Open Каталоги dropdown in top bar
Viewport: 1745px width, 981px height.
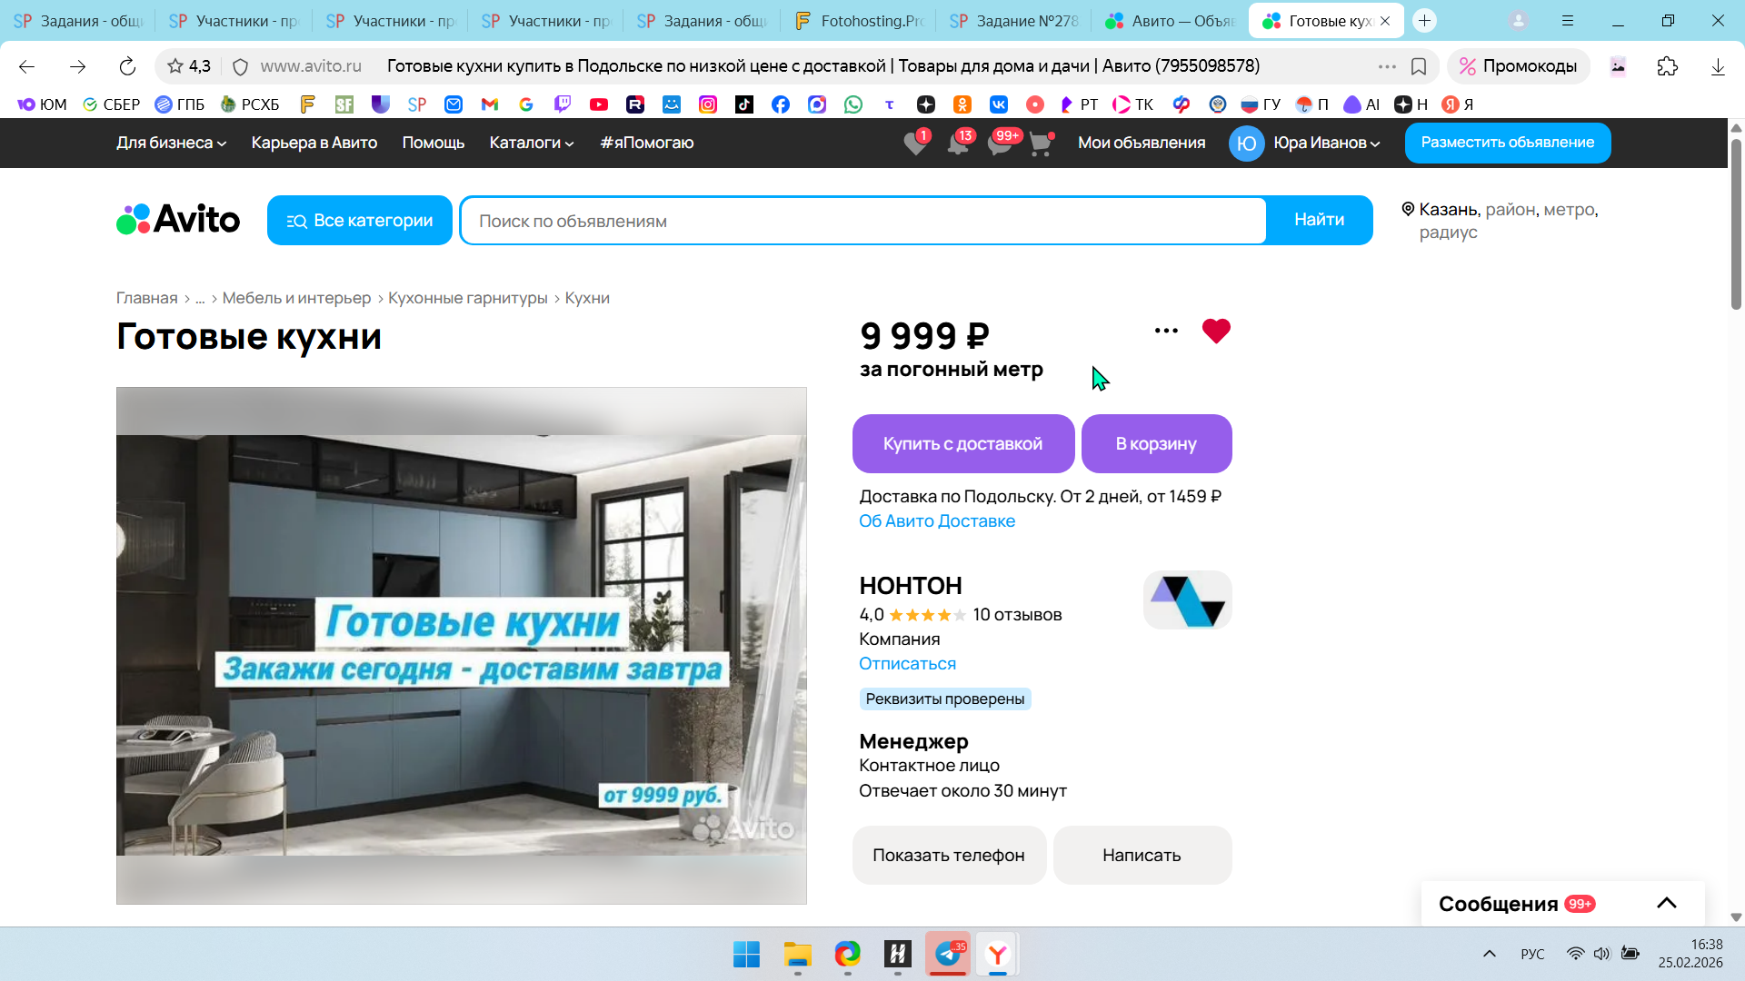coord(532,143)
